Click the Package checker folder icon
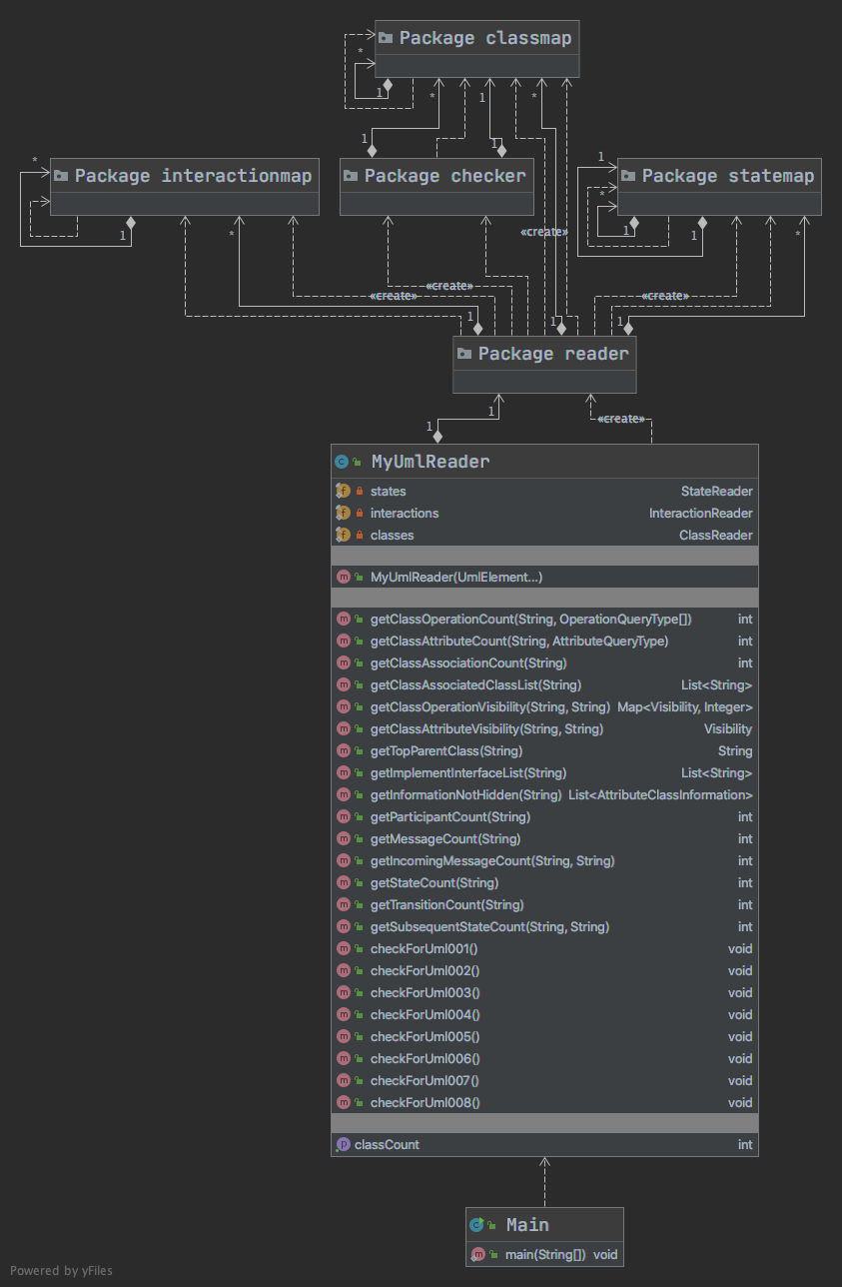 pyautogui.click(x=351, y=176)
